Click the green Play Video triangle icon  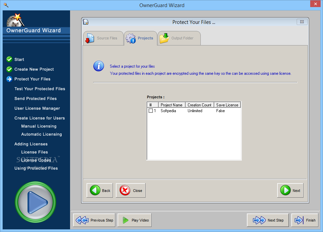coord(125,220)
